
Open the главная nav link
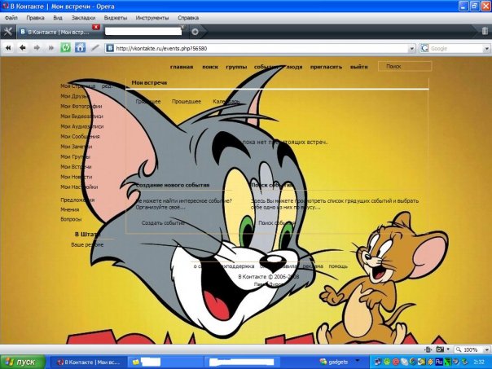click(x=182, y=67)
